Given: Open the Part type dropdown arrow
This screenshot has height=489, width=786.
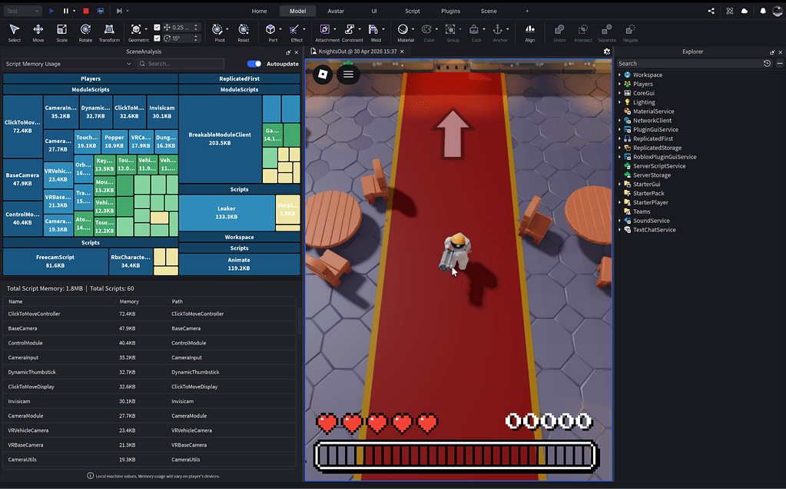Looking at the screenshot, I should 280,29.
